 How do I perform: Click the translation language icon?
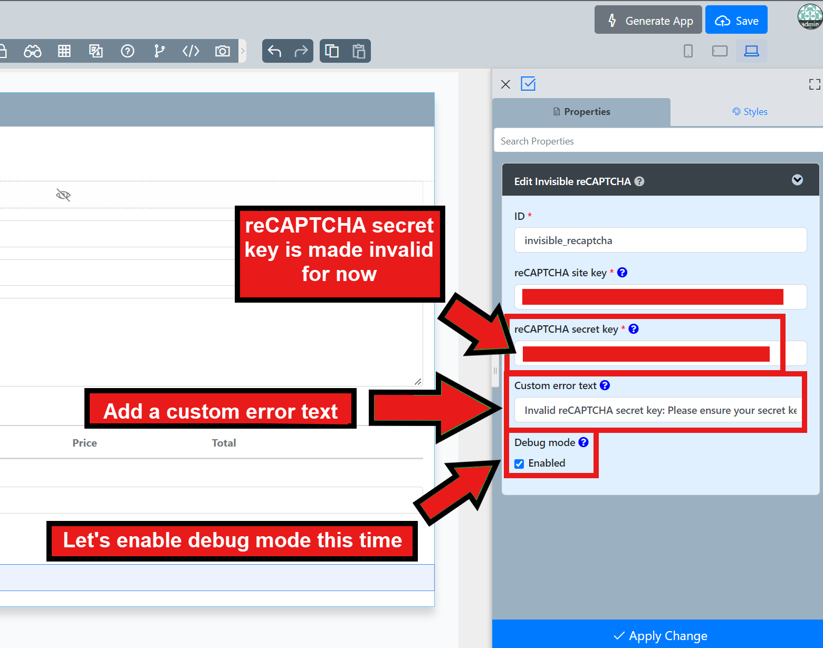pos(96,51)
